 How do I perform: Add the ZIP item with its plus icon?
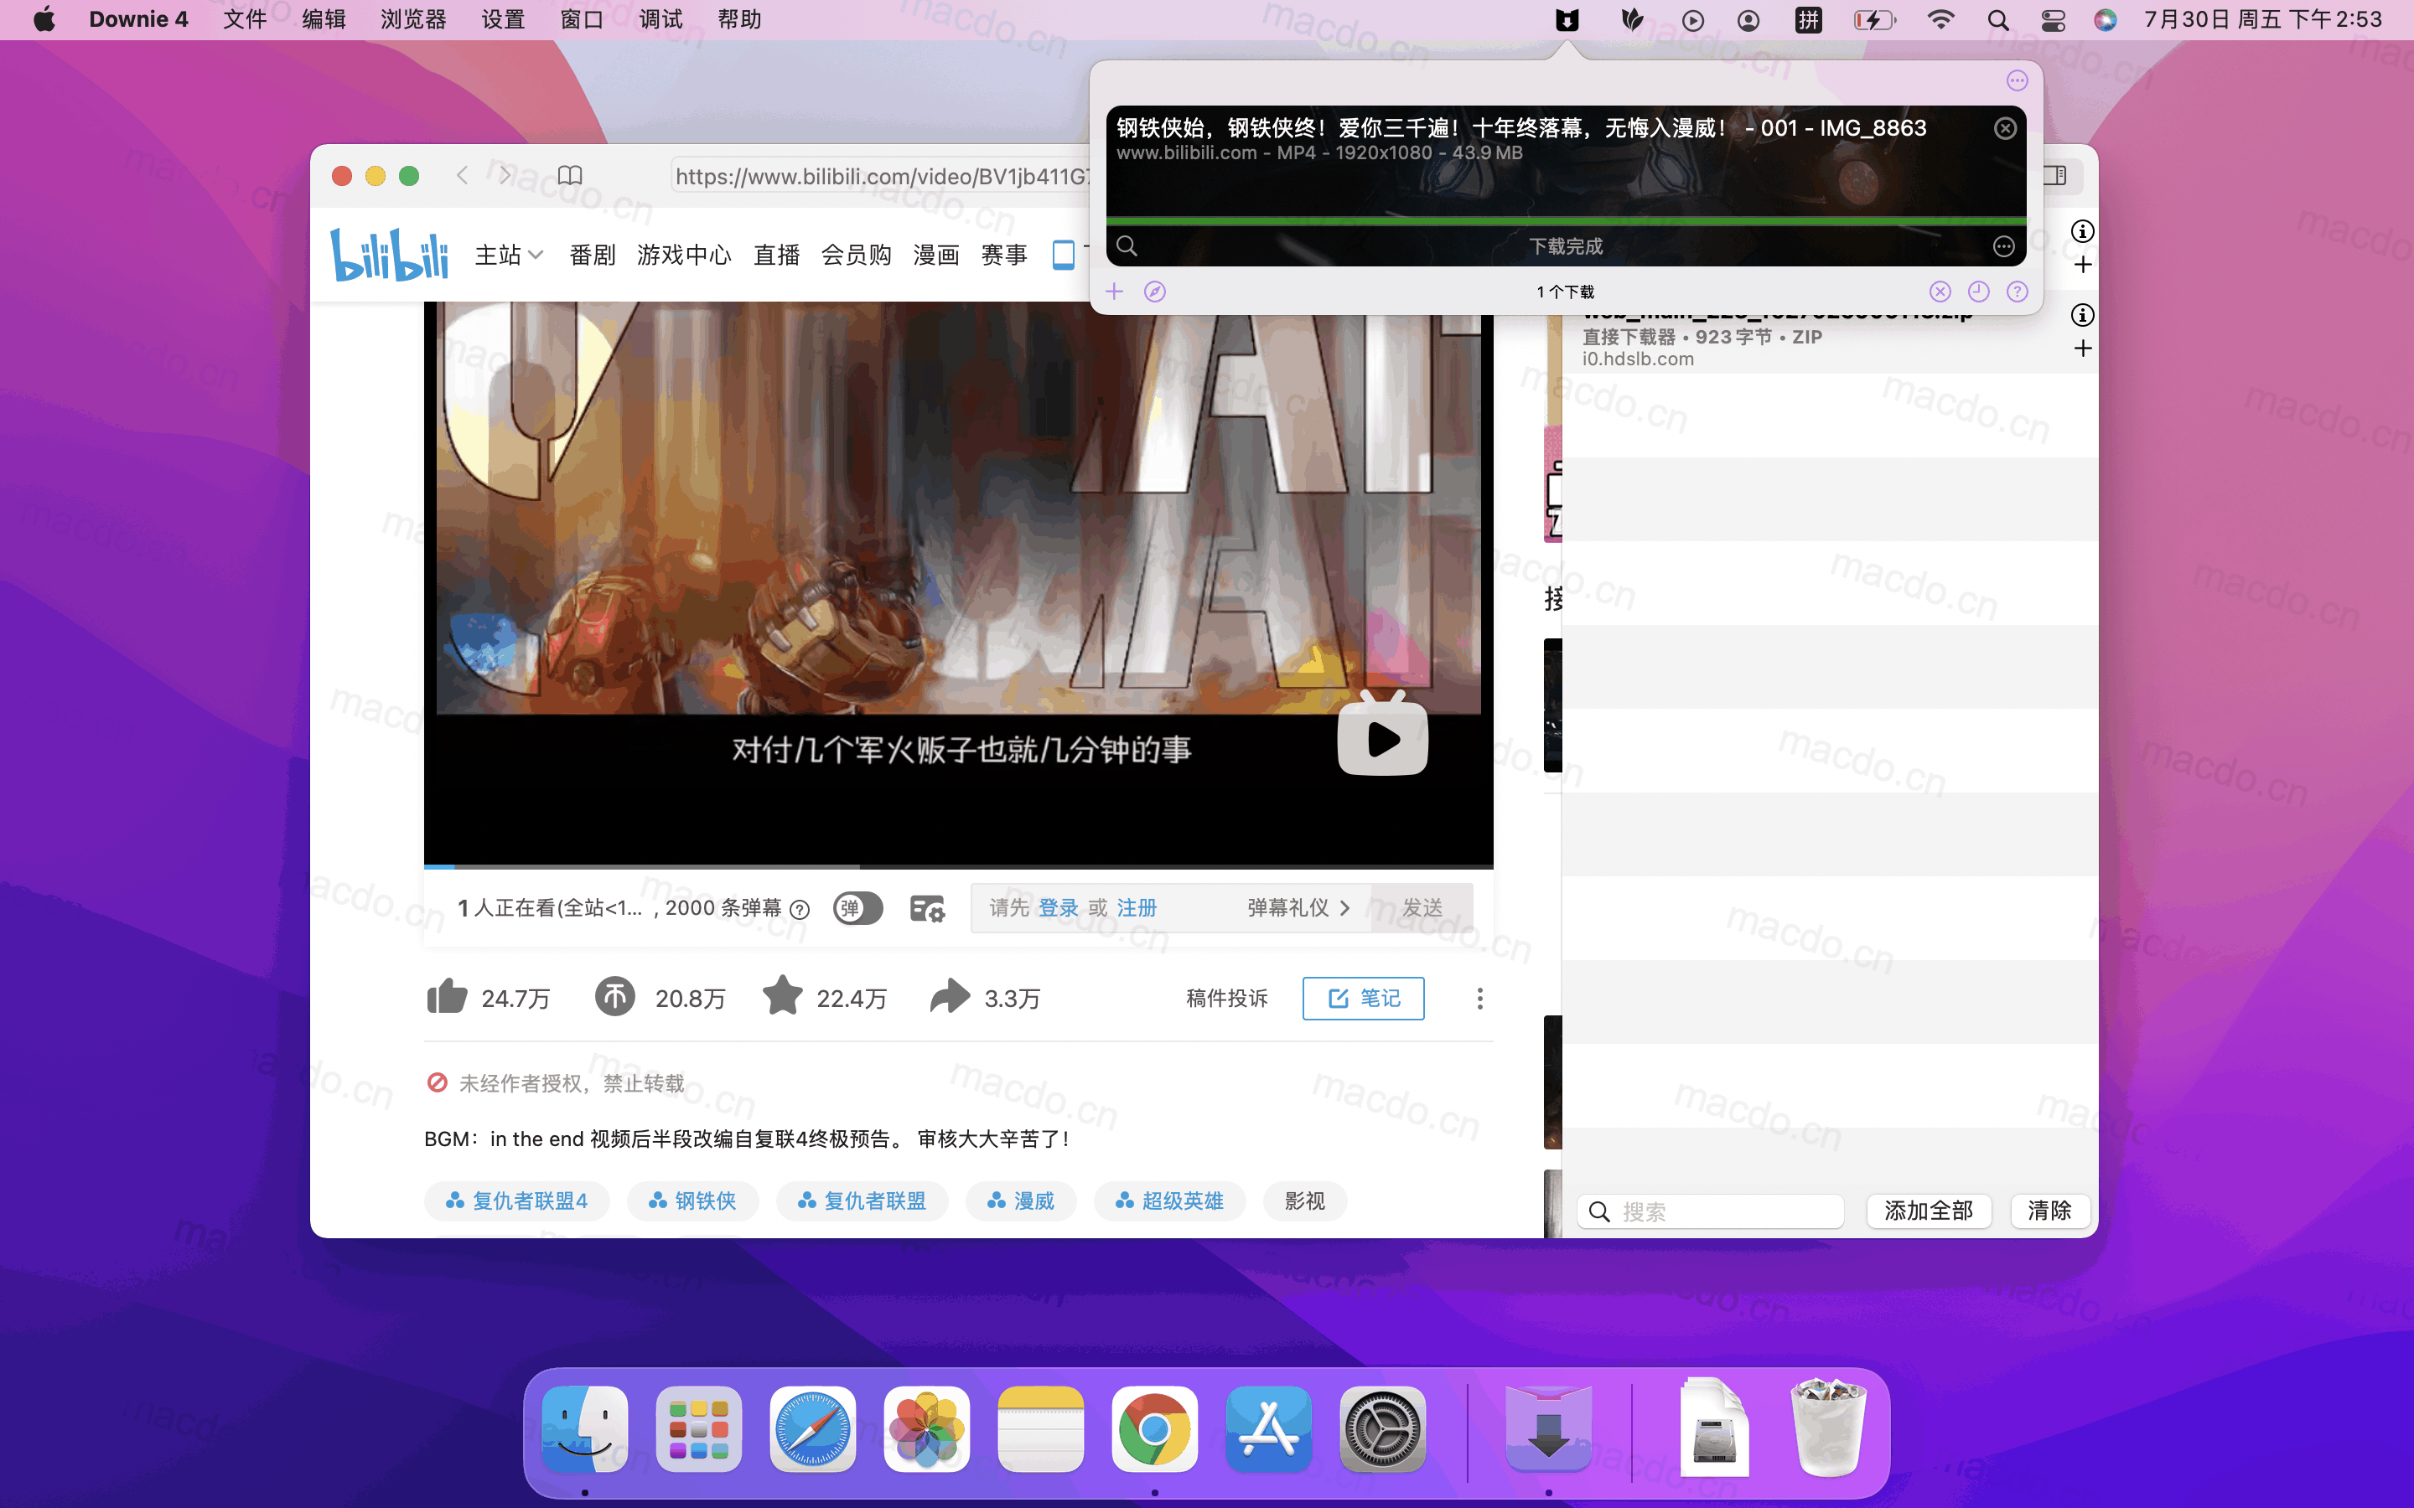click(x=2083, y=348)
